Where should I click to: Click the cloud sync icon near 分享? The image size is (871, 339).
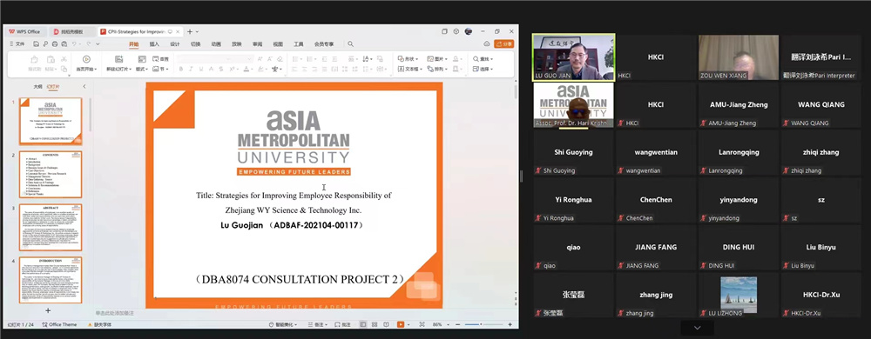(x=487, y=43)
